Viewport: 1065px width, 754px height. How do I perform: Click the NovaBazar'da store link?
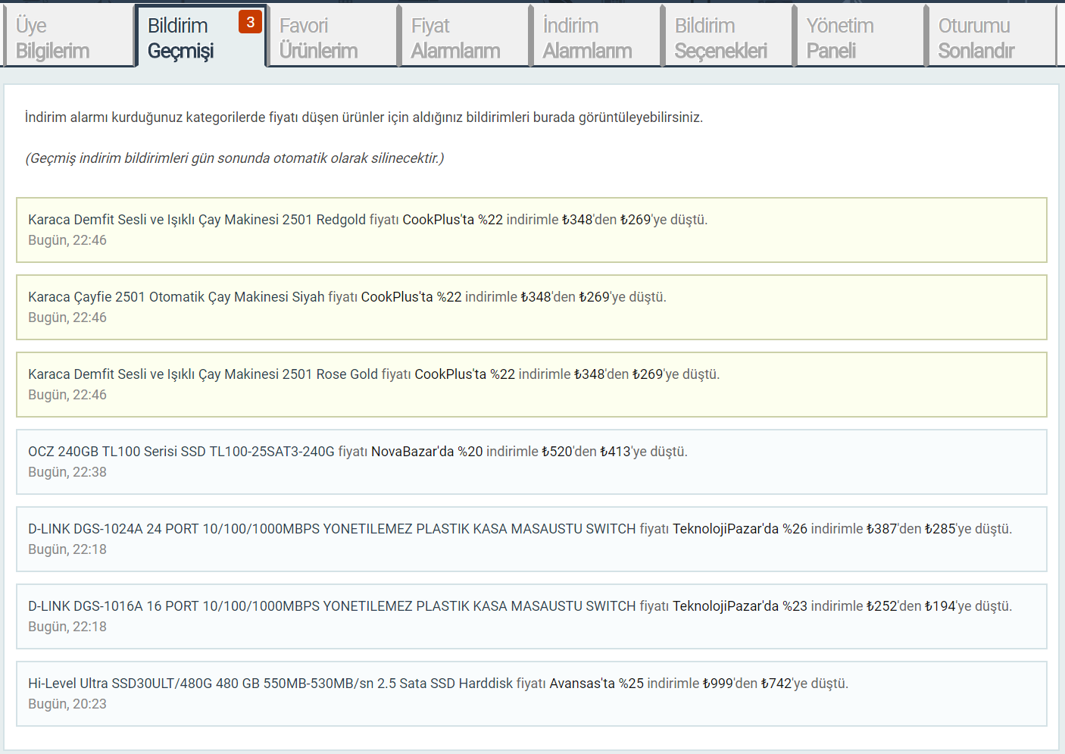pyautogui.click(x=412, y=452)
